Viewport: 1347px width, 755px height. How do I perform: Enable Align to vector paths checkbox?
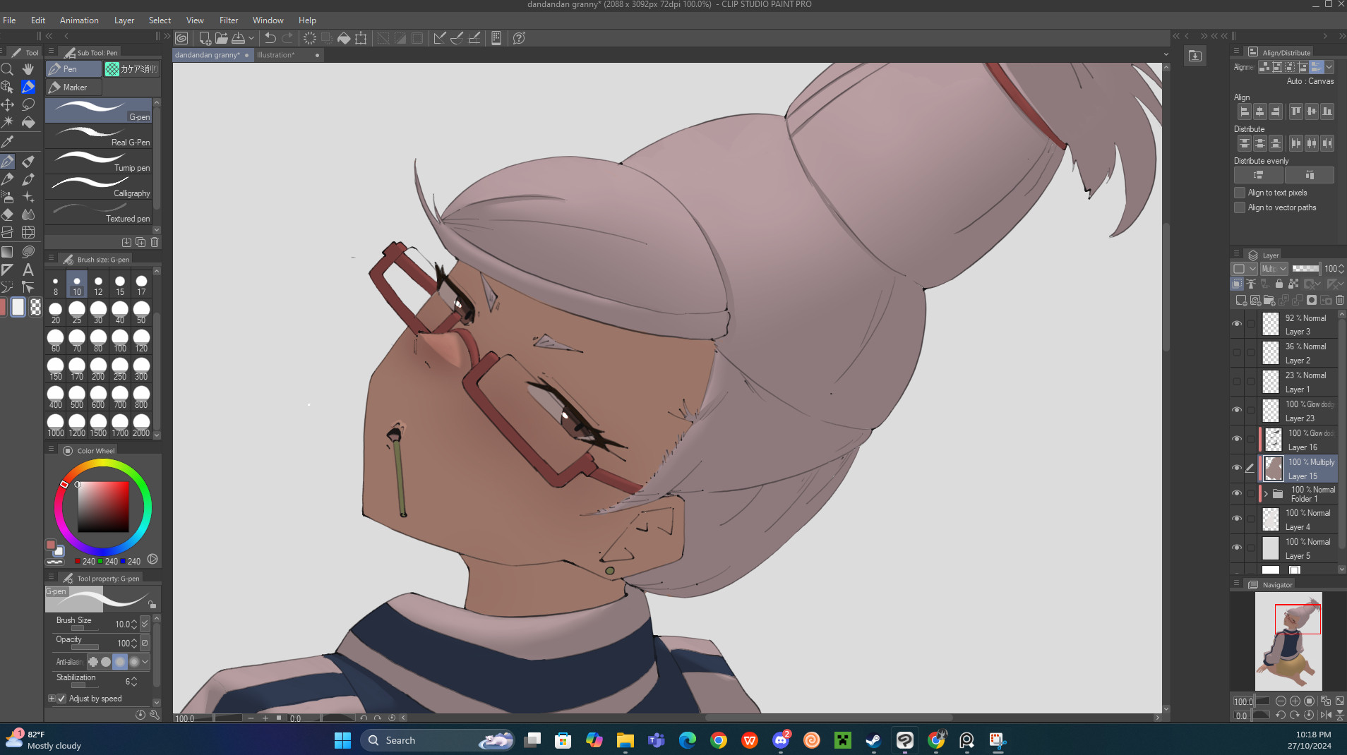1240,207
